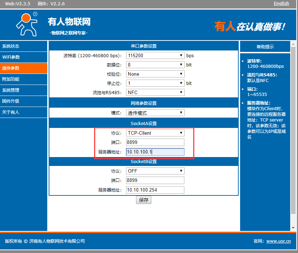Open the 系统状态 sidebar menu item
Image resolution: width=298 pixels, height=253 pixels.
pyautogui.click(x=11, y=46)
